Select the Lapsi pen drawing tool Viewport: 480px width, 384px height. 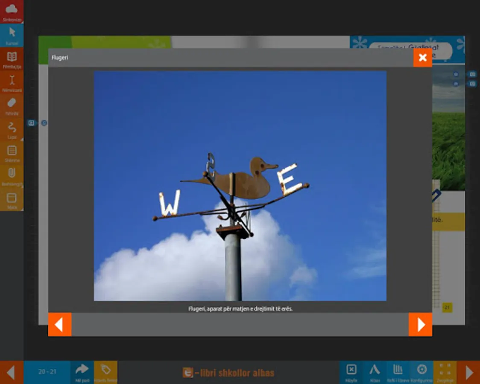point(12,129)
